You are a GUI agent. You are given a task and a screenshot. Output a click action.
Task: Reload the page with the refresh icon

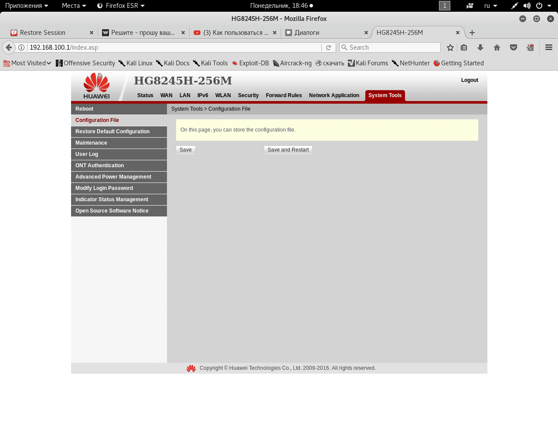329,47
